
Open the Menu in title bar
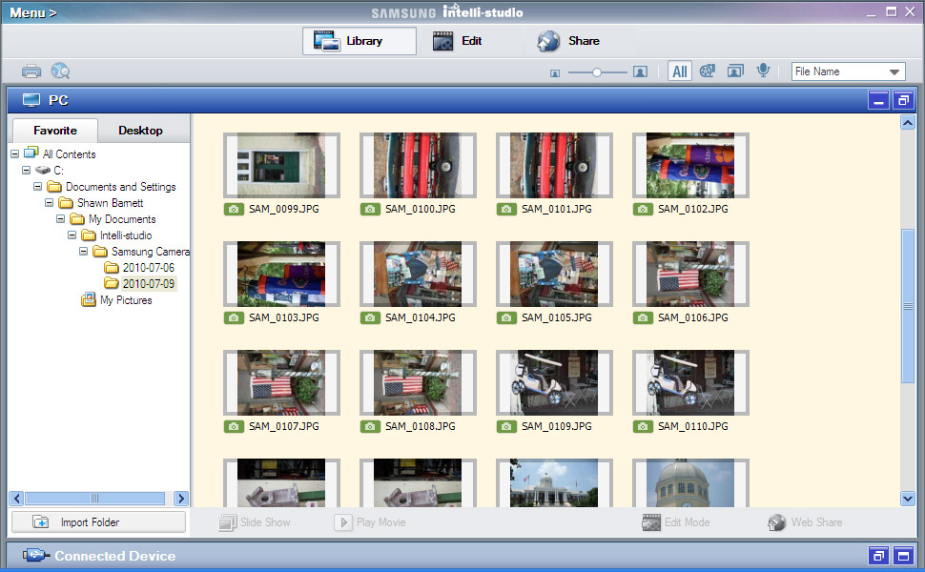33,12
